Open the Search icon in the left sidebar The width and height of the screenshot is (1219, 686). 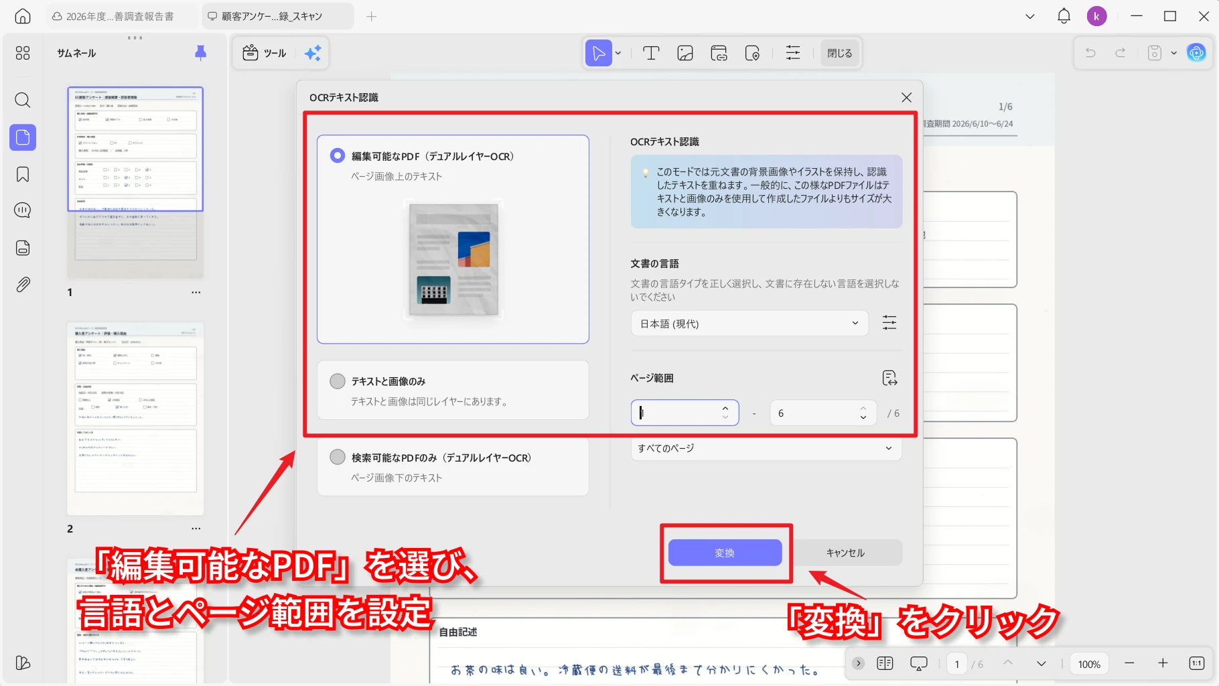pos(23,100)
